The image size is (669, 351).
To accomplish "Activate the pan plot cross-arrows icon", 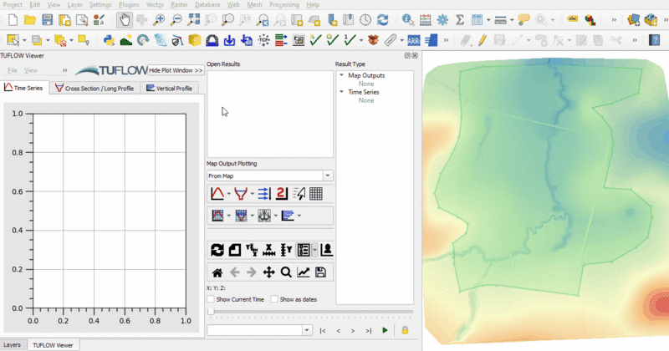I will click(268, 272).
